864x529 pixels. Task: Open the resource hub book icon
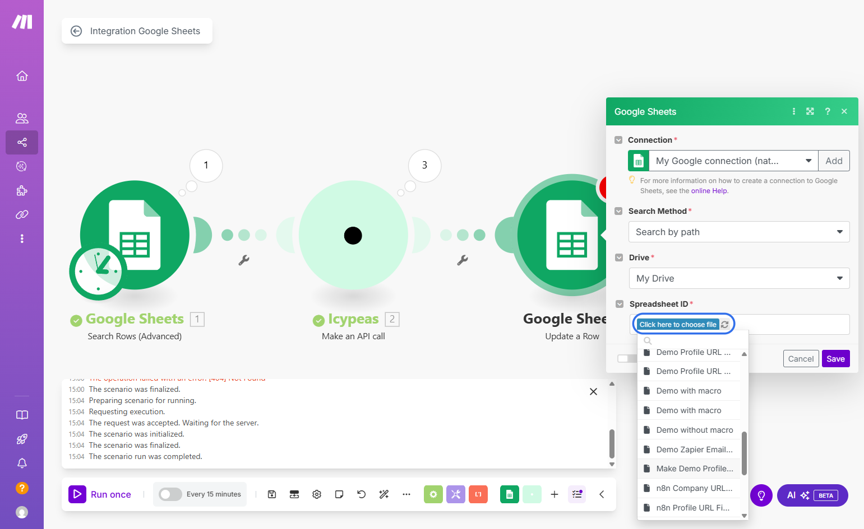[22, 415]
